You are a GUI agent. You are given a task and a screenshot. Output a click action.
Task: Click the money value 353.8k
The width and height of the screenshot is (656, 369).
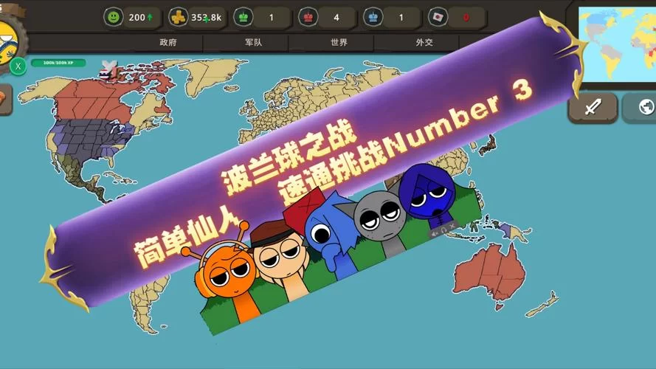(207, 18)
